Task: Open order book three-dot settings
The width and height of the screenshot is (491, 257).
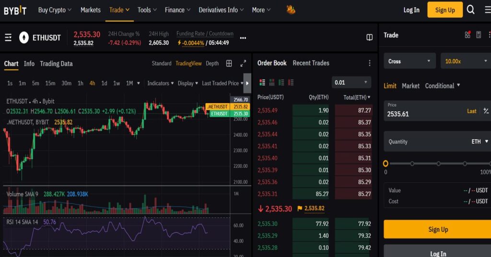Action: [370, 63]
